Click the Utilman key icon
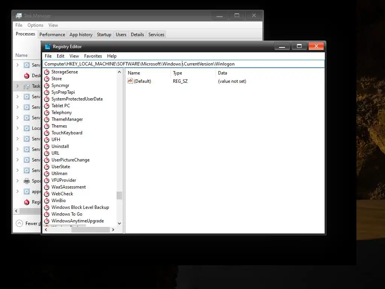The width and height of the screenshot is (385, 289). (47, 173)
